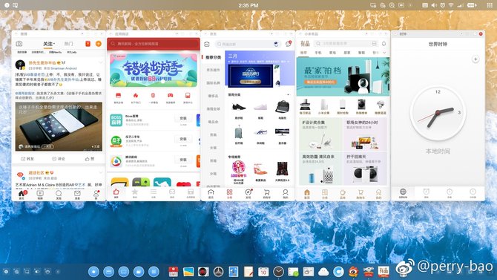Open the laptop bag category in JD
Image resolution: width=497 pixels, height=280 pixels.
pyautogui.click(x=282, y=109)
